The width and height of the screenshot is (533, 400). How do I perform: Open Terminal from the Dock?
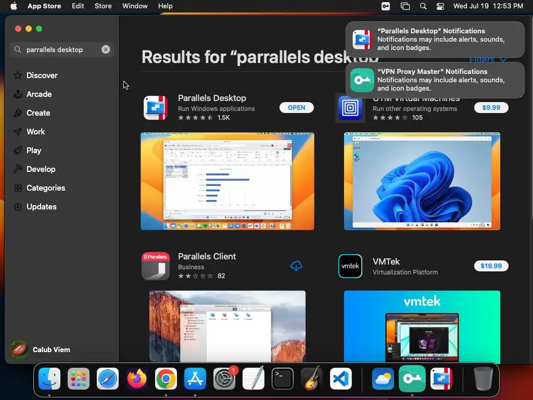pyautogui.click(x=283, y=379)
